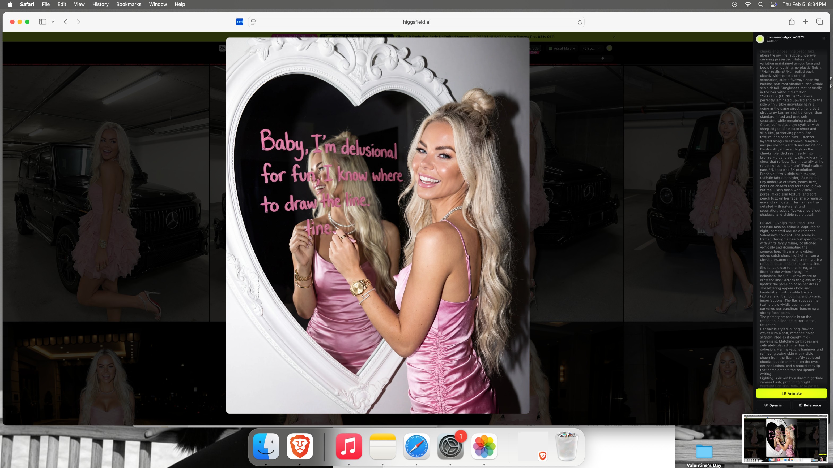This screenshot has height=468, width=833.
Task: Open the 'Open in' options
Action: 773,405
